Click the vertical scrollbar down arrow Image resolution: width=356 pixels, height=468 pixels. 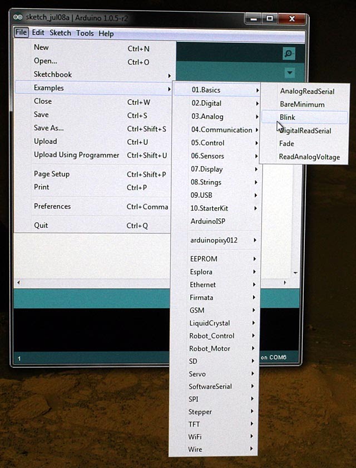[x=295, y=272]
